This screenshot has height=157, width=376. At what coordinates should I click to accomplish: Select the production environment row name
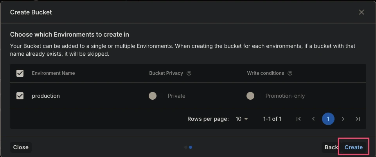pos(46,96)
